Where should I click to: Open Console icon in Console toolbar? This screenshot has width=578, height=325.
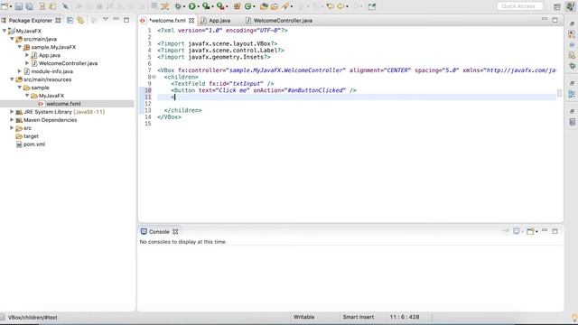click(x=530, y=231)
